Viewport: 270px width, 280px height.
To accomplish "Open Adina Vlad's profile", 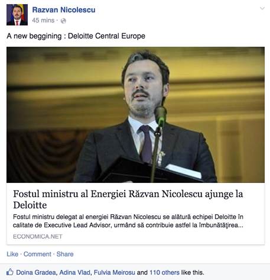I will coord(75,272).
